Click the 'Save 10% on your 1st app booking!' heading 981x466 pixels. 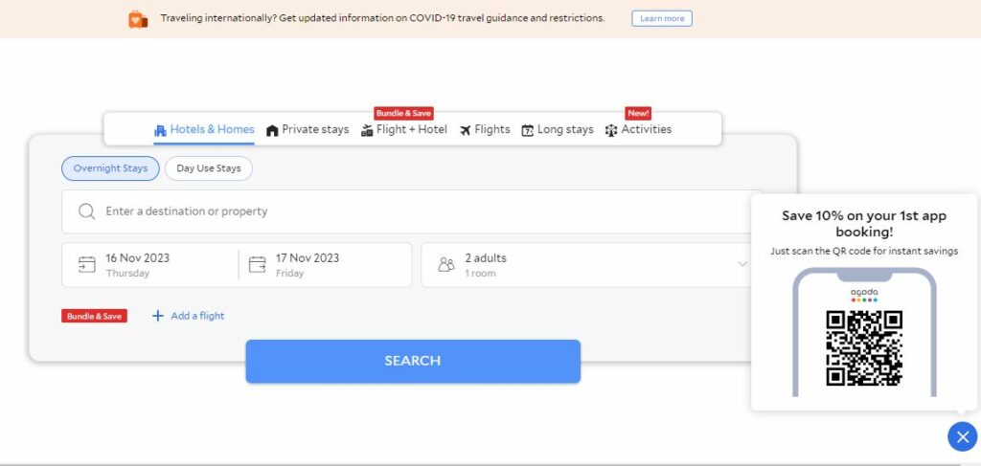864,224
